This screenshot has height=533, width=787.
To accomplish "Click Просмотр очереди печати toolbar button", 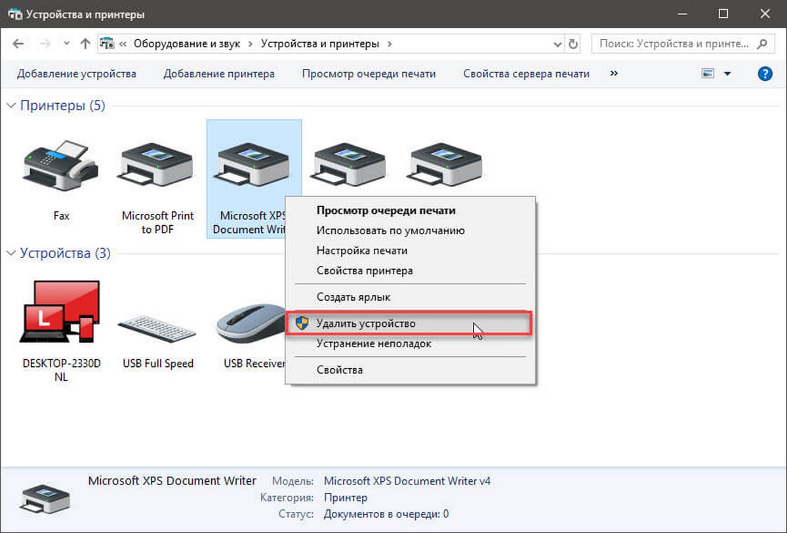I will (369, 74).
